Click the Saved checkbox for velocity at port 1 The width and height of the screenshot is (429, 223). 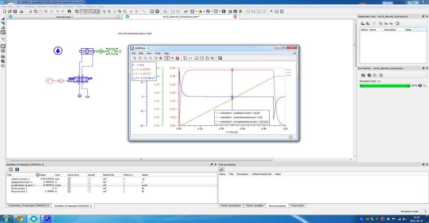click(89, 179)
